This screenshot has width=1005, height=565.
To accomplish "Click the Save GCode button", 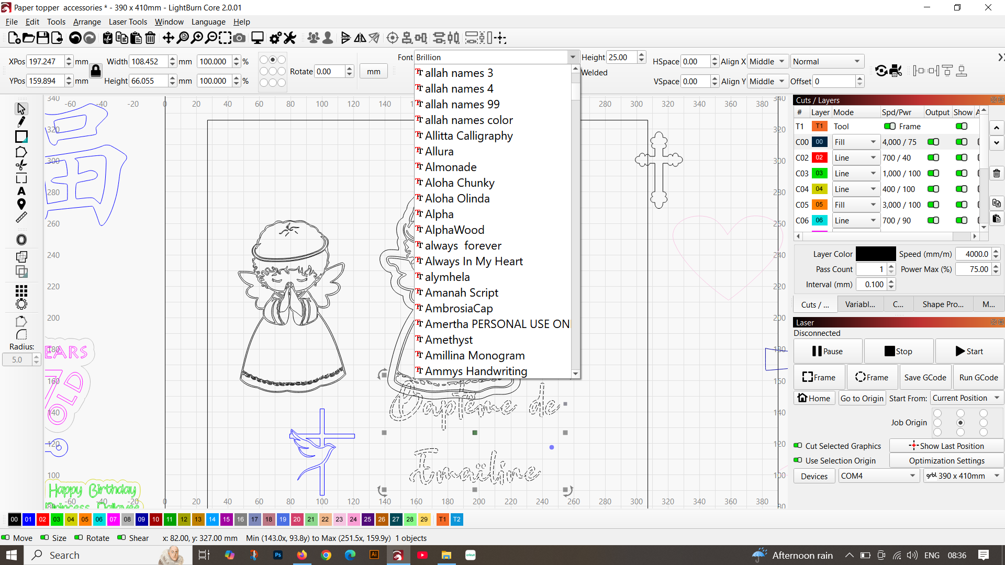I will [x=925, y=377].
